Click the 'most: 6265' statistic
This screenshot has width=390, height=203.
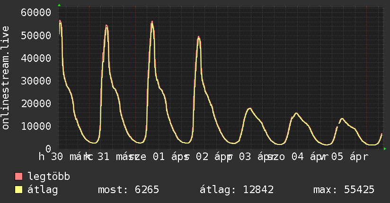click(128, 190)
